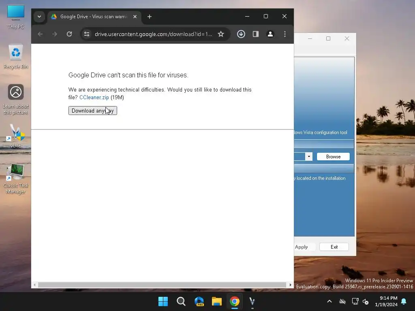Screen dimensions: 415x311
Task: Switch to vLite from the taskbar
Action: (x=252, y=301)
